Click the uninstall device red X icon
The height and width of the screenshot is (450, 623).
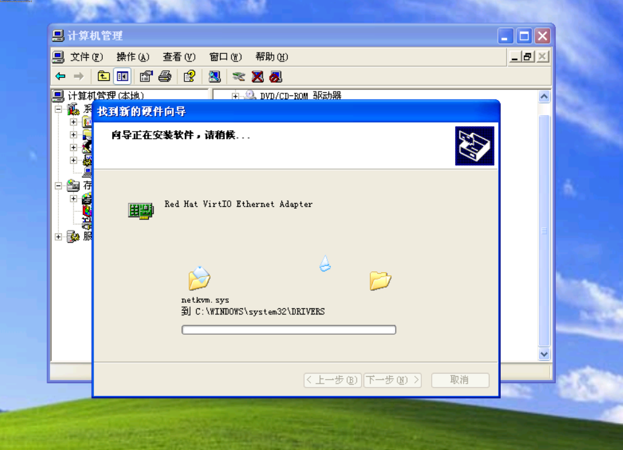258,76
